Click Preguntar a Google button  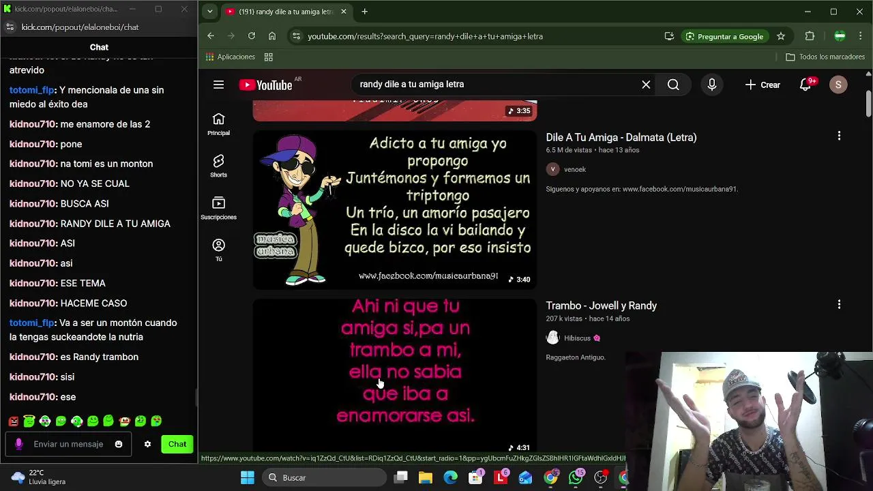(x=724, y=36)
